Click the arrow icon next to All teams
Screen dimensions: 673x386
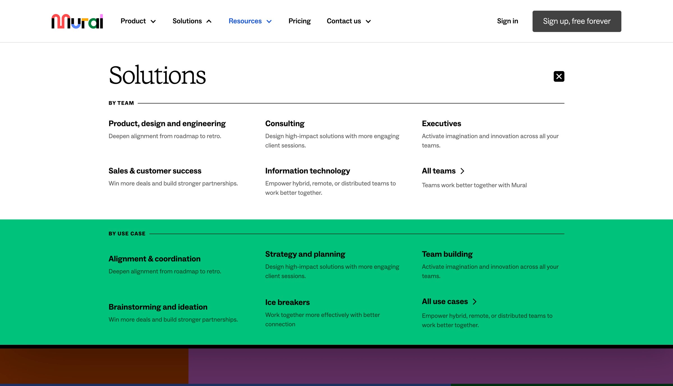[x=462, y=171]
